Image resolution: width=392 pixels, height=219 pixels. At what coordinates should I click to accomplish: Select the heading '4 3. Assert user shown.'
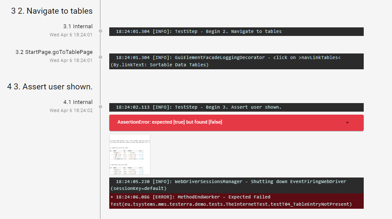click(x=50, y=87)
